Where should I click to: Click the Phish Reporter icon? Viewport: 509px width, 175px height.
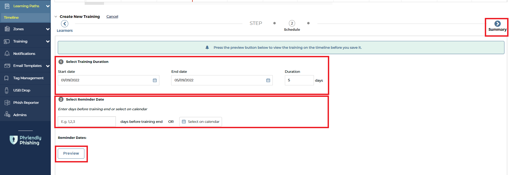7,102
